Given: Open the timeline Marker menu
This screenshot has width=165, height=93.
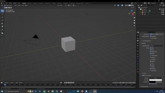Looking at the screenshot, I should tap(21, 83).
